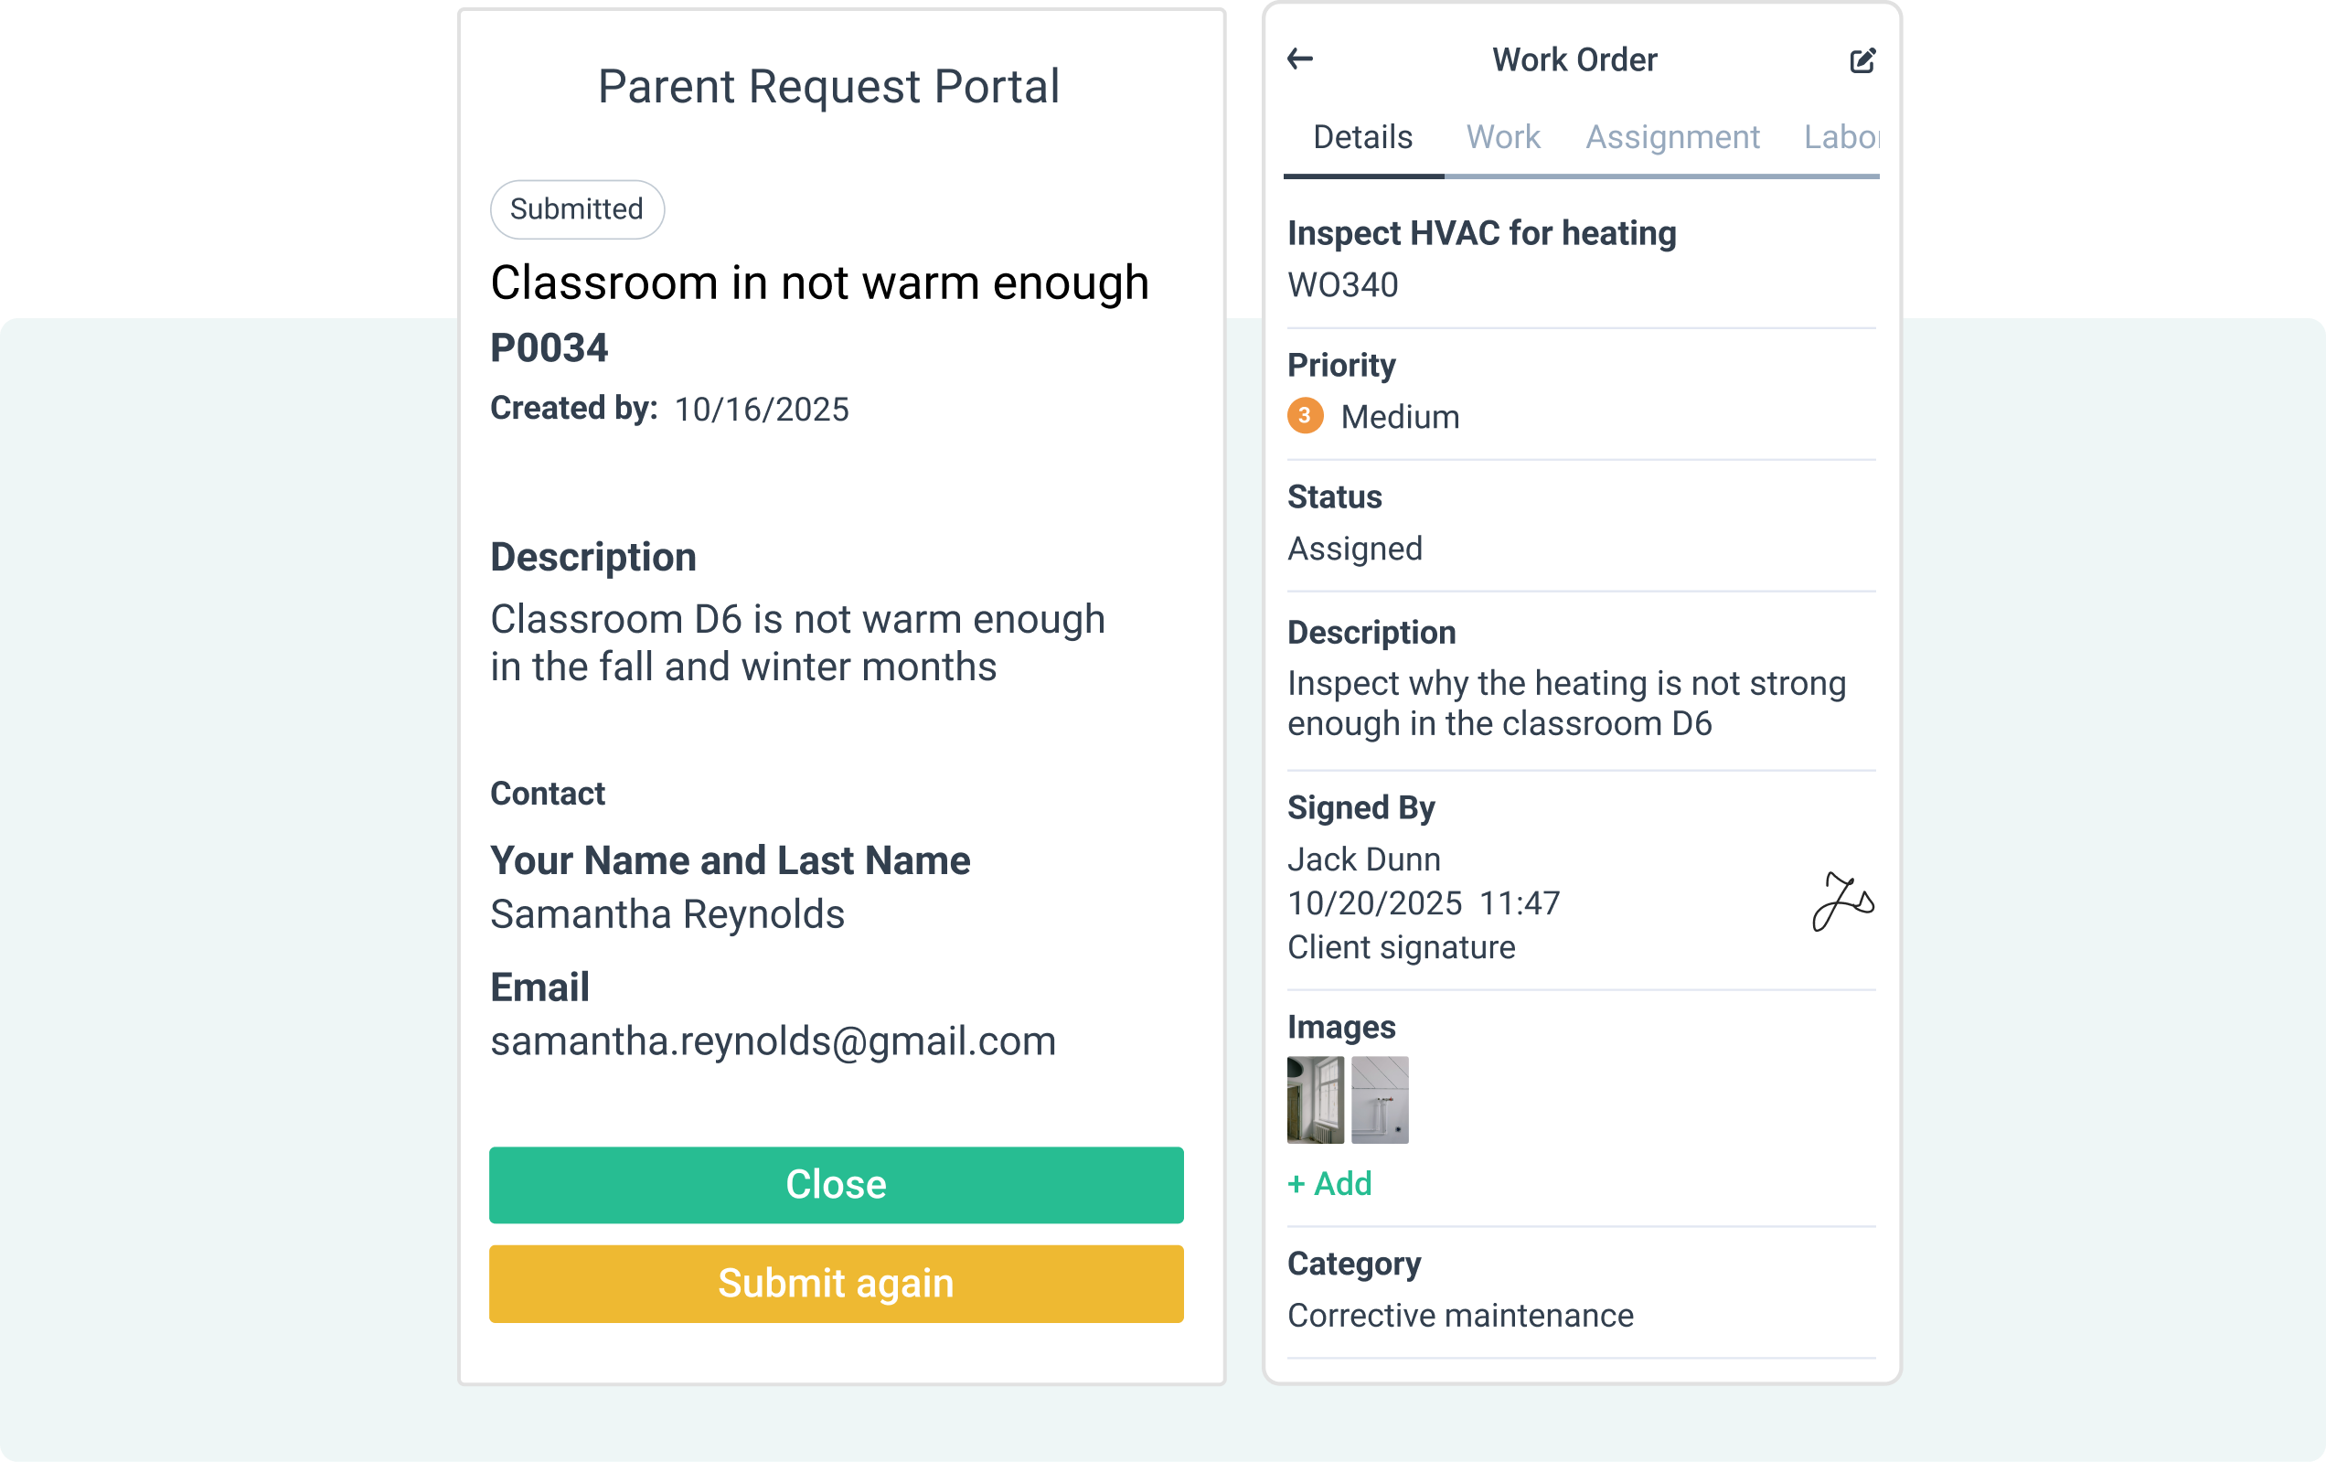Click the Submitted status badge
The image size is (2326, 1462).
pos(577,209)
